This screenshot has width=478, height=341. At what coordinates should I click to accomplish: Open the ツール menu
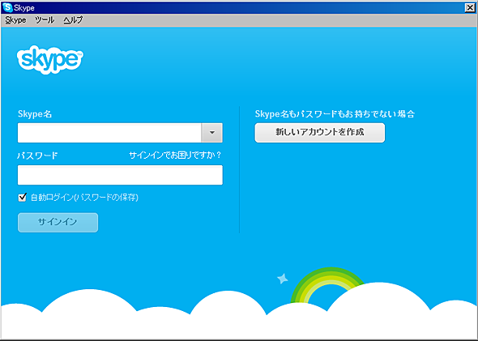click(x=45, y=20)
